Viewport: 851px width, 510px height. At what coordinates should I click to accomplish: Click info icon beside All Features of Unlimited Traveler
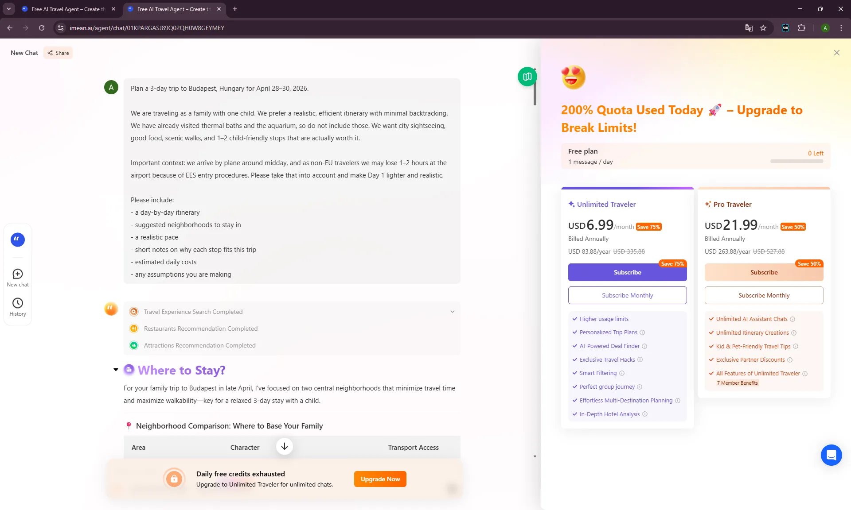pos(805,374)
